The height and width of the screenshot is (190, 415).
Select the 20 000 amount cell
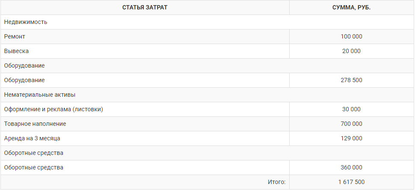352,51
